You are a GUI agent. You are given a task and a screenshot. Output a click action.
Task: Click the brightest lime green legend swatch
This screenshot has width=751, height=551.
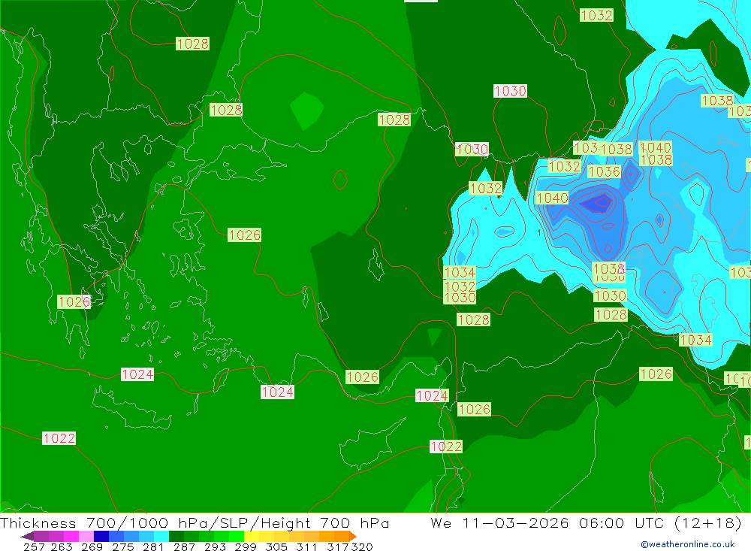(236, 536)
